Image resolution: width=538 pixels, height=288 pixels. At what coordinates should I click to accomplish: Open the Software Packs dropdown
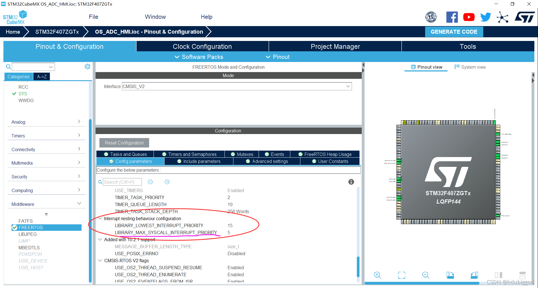(199, 57)
